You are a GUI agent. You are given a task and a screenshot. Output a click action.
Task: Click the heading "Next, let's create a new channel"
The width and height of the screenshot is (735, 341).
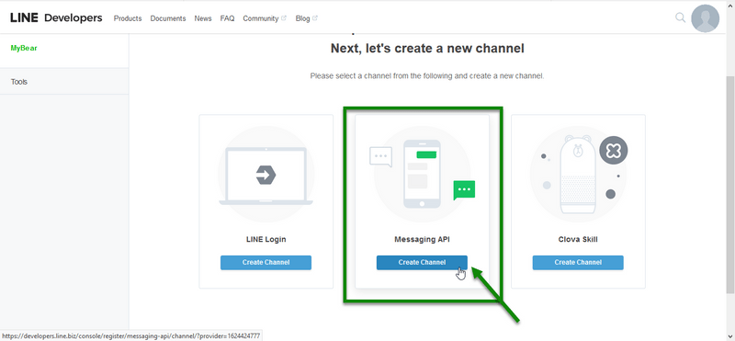point(427,49)
